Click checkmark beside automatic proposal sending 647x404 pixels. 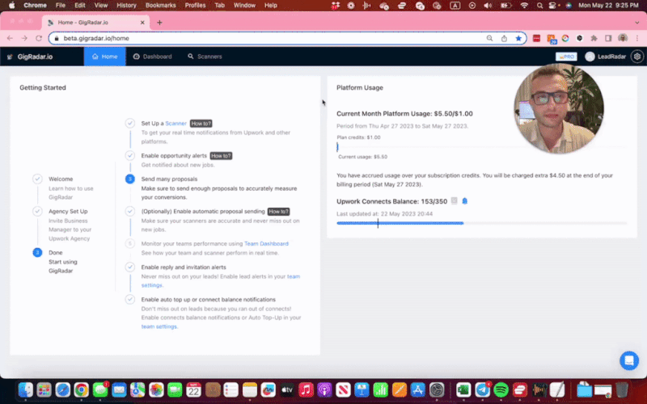130,212
